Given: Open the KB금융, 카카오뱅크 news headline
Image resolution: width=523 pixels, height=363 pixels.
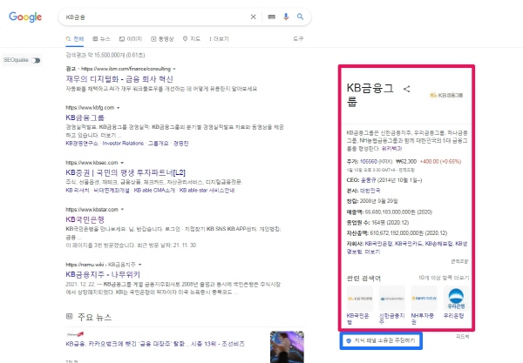Looking at the screenshot, I should pos(155,344).
